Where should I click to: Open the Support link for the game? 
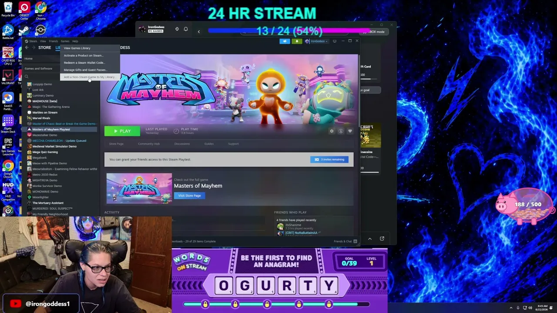point(233,144)
